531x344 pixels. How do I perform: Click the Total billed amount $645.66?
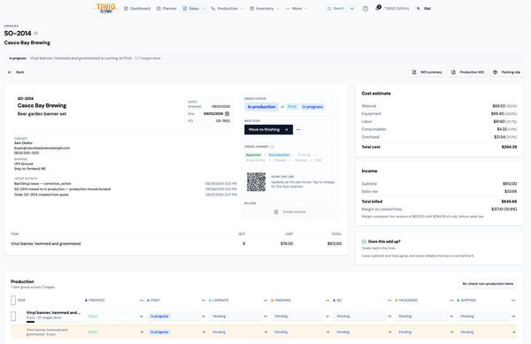click(x=509, y=202)
